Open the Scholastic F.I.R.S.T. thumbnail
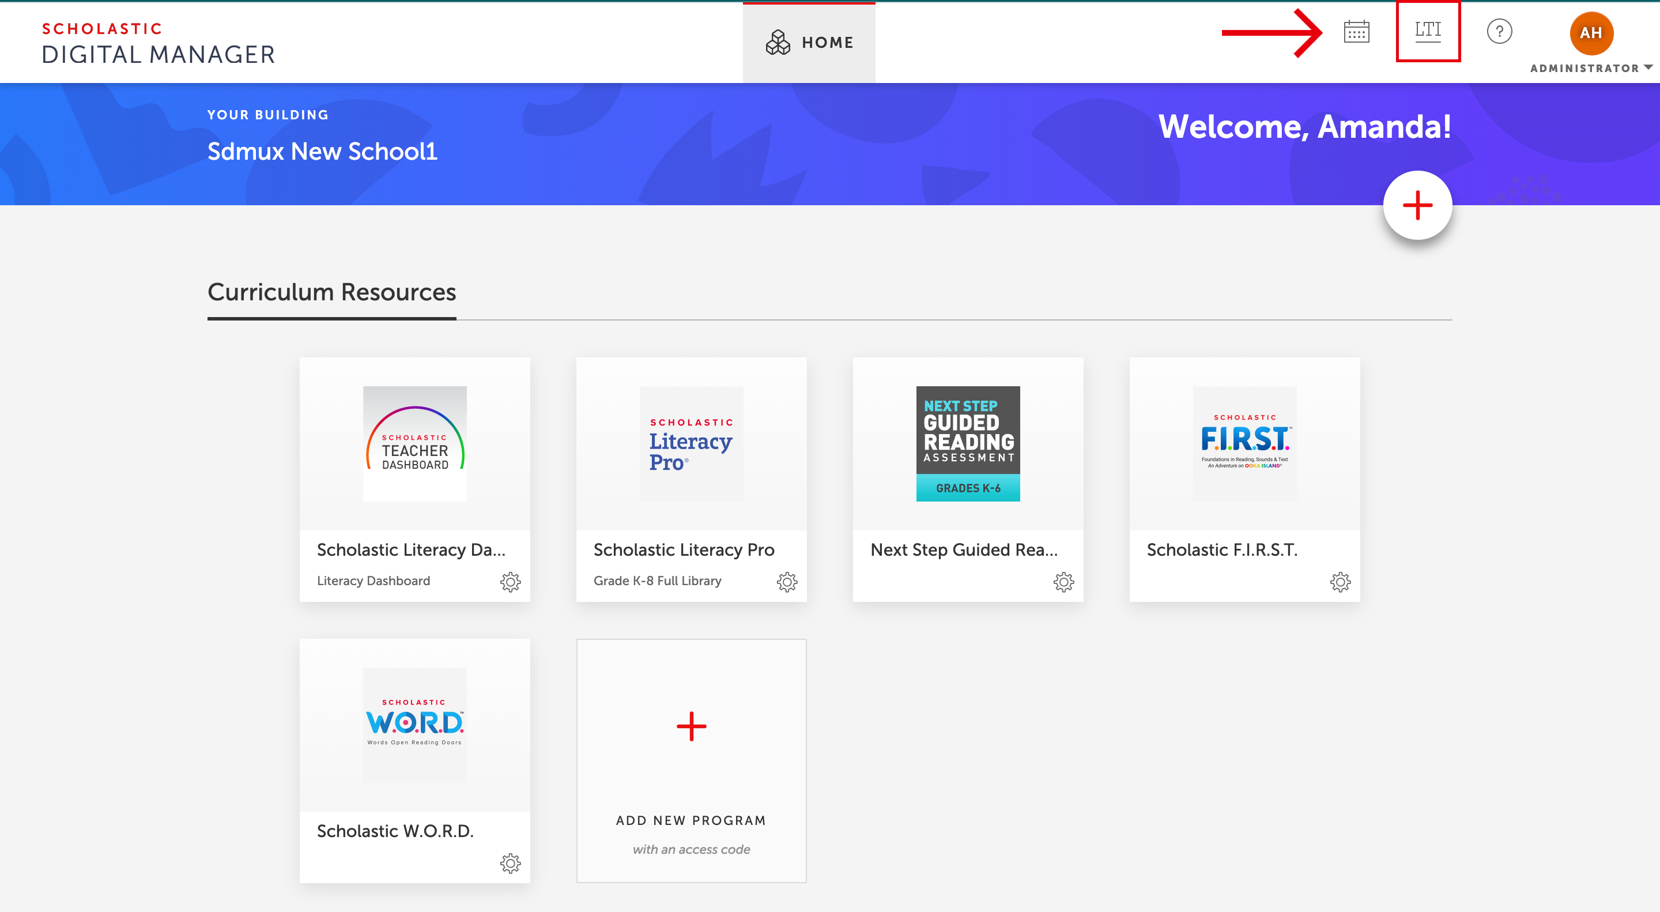 [1244, 443]
